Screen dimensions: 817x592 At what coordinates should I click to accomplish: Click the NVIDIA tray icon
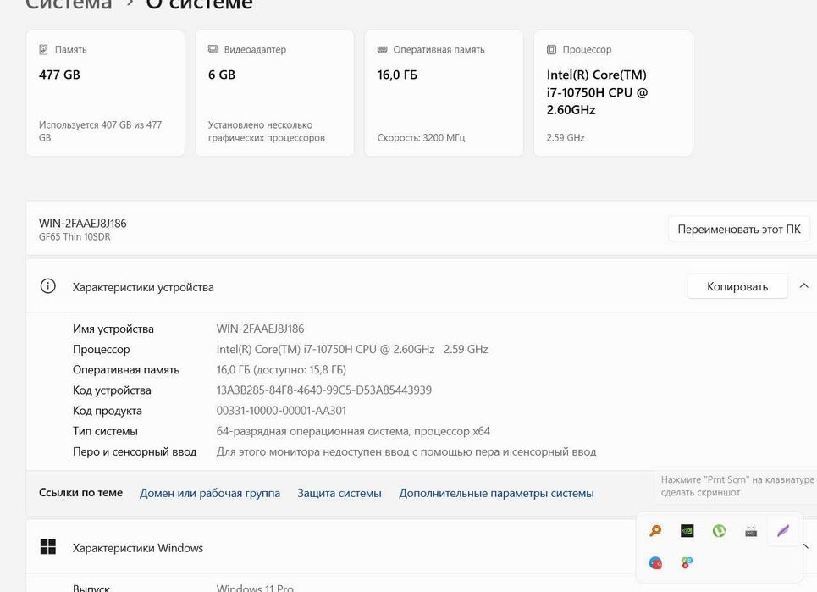pyautogui.click(x=687, y=531)
